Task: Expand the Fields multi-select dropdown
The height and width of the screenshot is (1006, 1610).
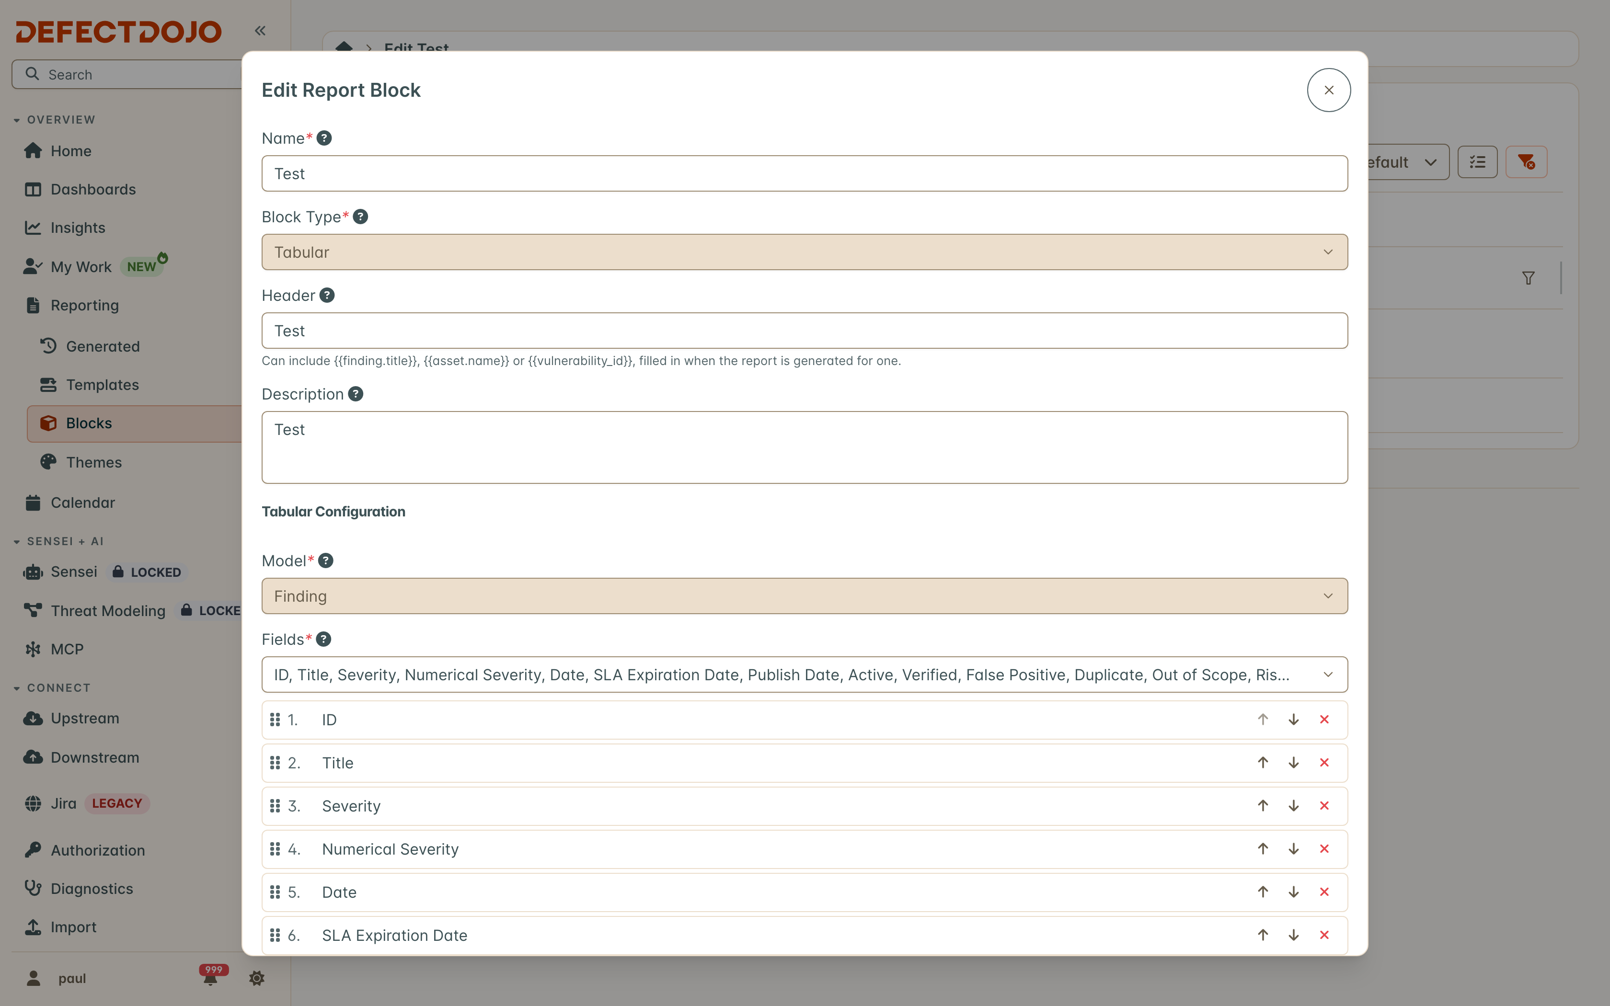Action: pyautogui.click(x=805, y=674)
